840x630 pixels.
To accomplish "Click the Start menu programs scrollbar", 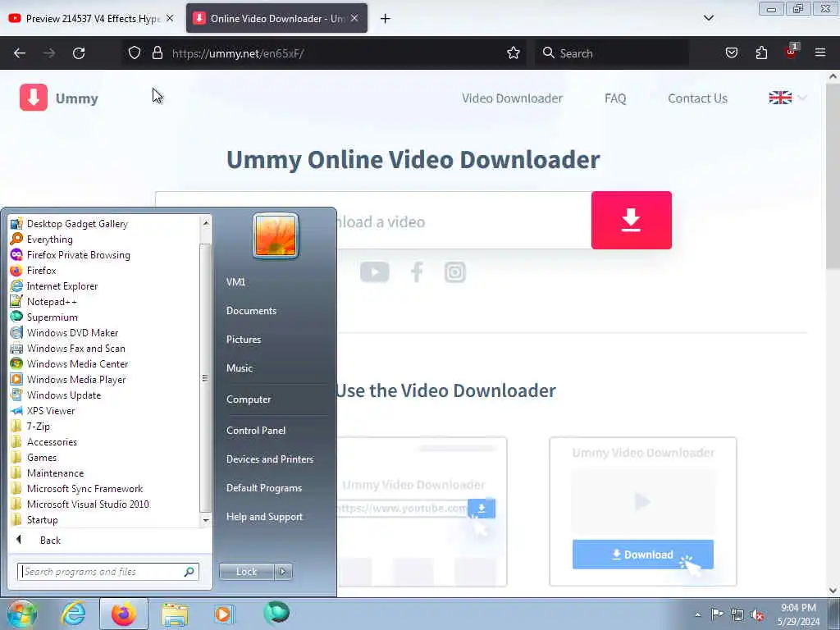I will pos(206,377).
